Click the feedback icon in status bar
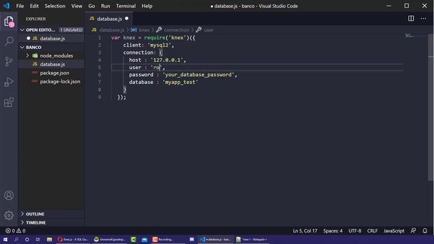The width and height of the screenshot is (434, 244). pyautogui.click(x=413, y=230)
